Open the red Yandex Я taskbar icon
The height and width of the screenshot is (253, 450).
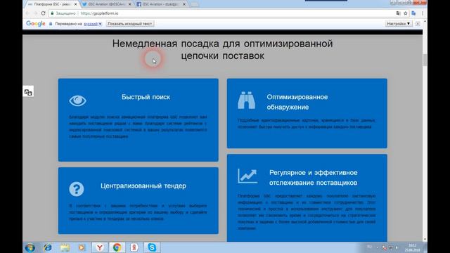(x=134, y=247)
